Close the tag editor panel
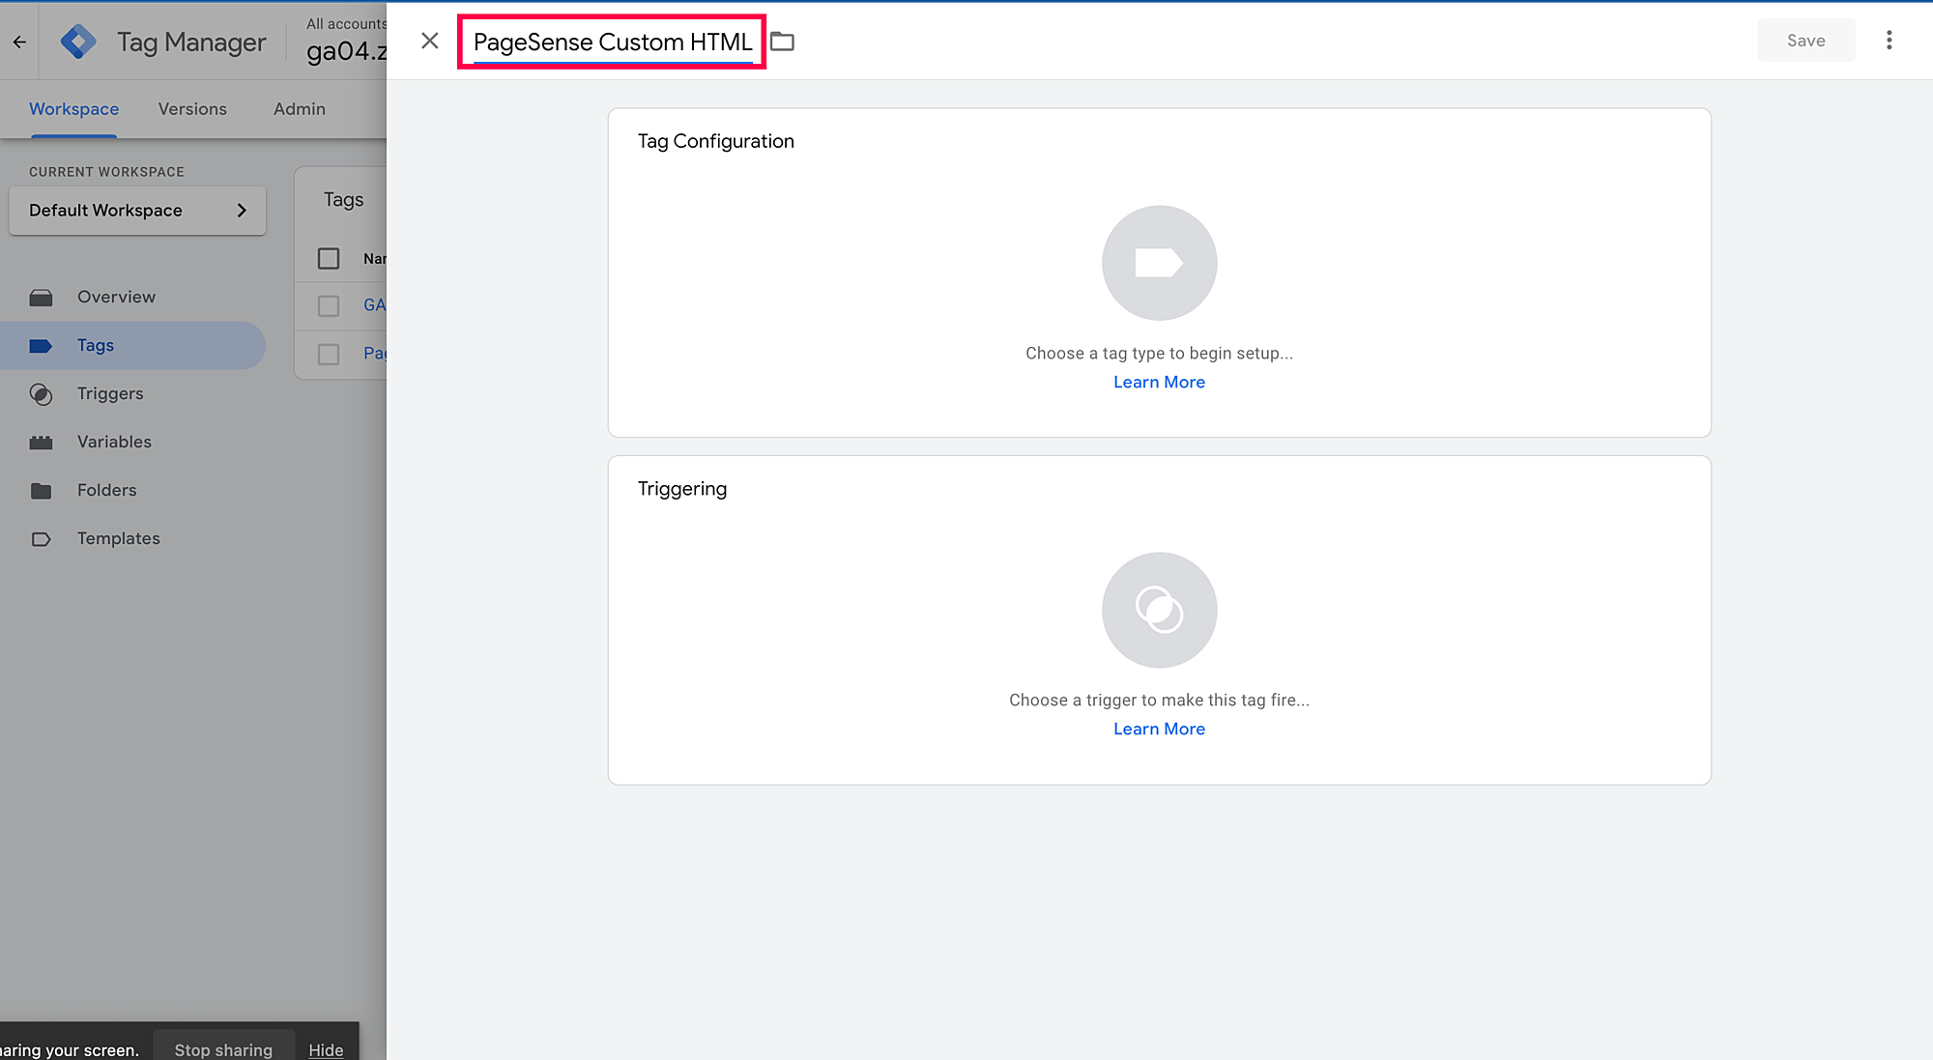Image resolution: width=1933 pixels, height=1060 pixels. pyautogui.click(x=430, y=41)
